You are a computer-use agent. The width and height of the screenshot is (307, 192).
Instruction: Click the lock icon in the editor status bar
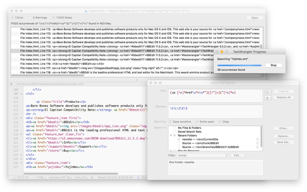pyautogui.click(x=92, y=177)
